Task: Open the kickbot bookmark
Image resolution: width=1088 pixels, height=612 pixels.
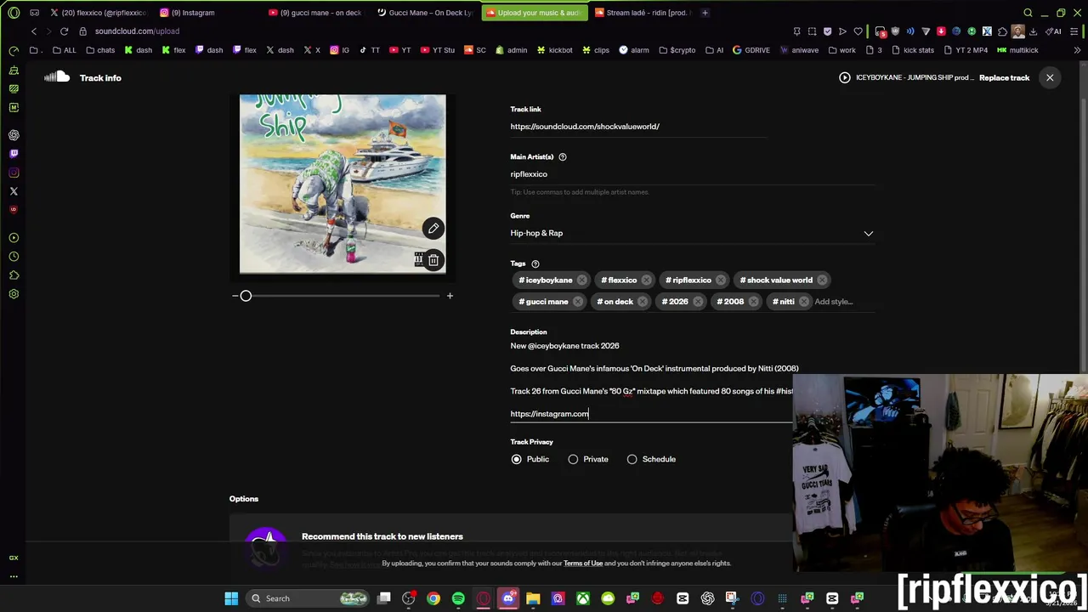Action: point(554,50)
